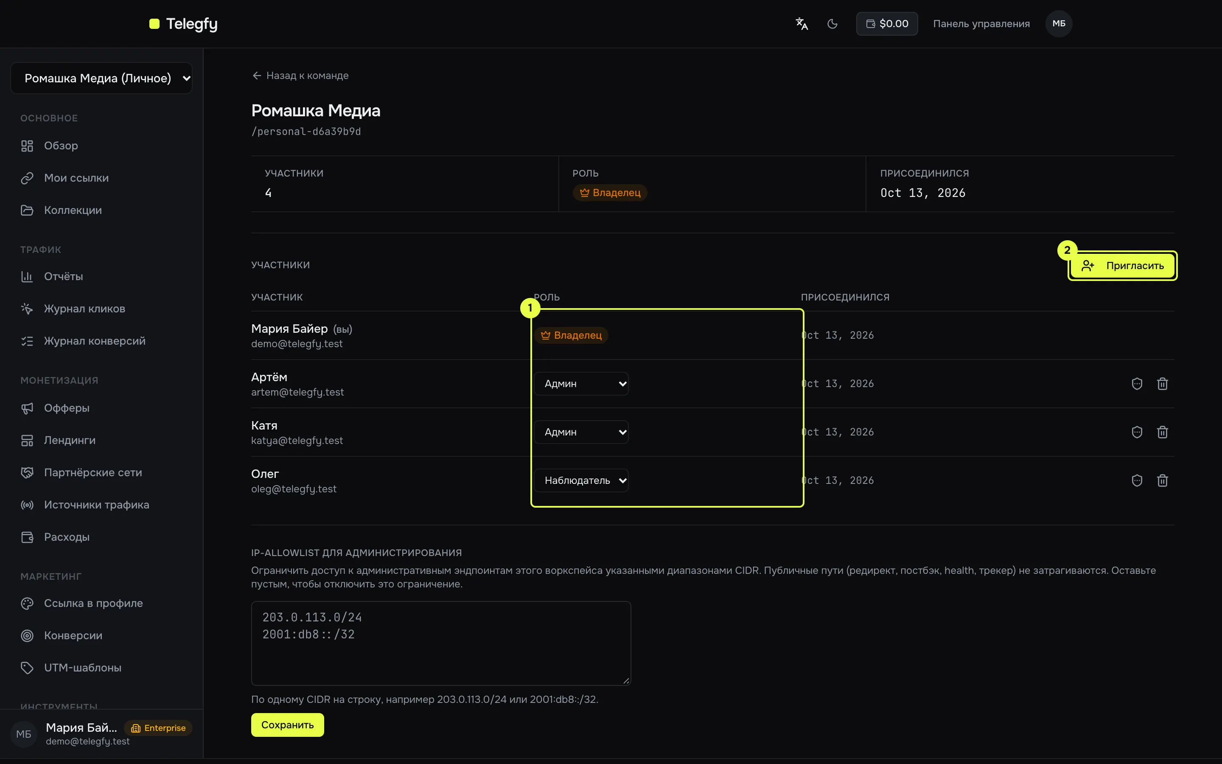Screen dimensions: 1222x764
Task: Expand the Ромашка Медиа (Личное) workspace selector
Action: point(101,78)
